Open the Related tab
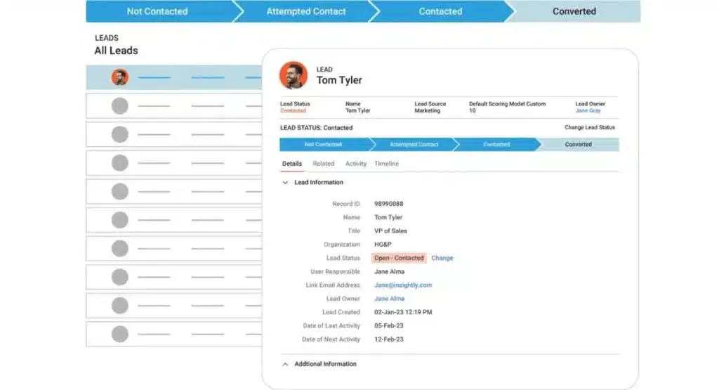The image size is (719, 390). [323, 164]
